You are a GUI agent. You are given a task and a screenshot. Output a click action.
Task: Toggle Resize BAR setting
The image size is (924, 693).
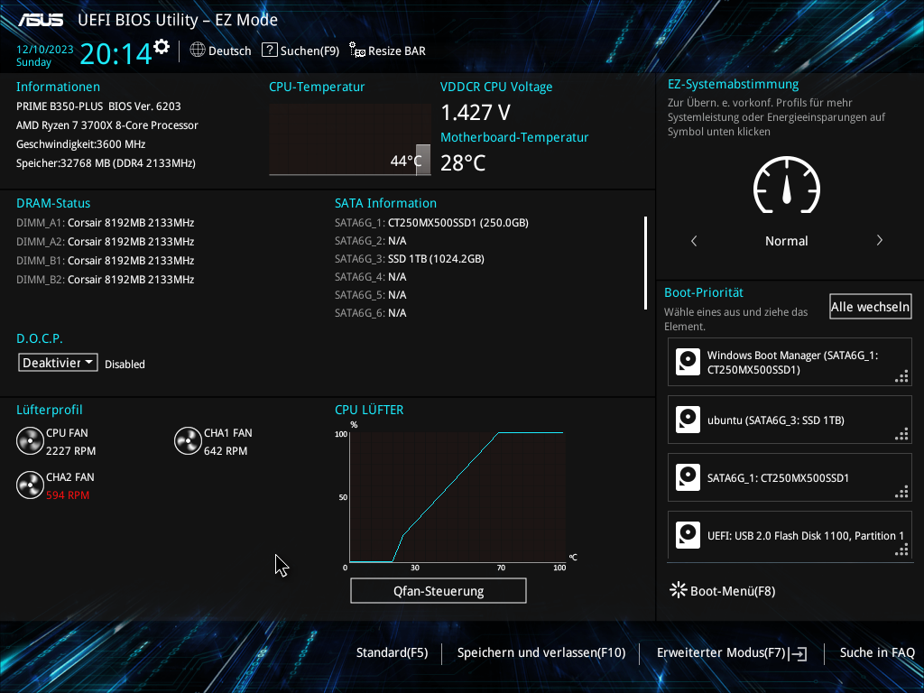(x=387, y=51)
